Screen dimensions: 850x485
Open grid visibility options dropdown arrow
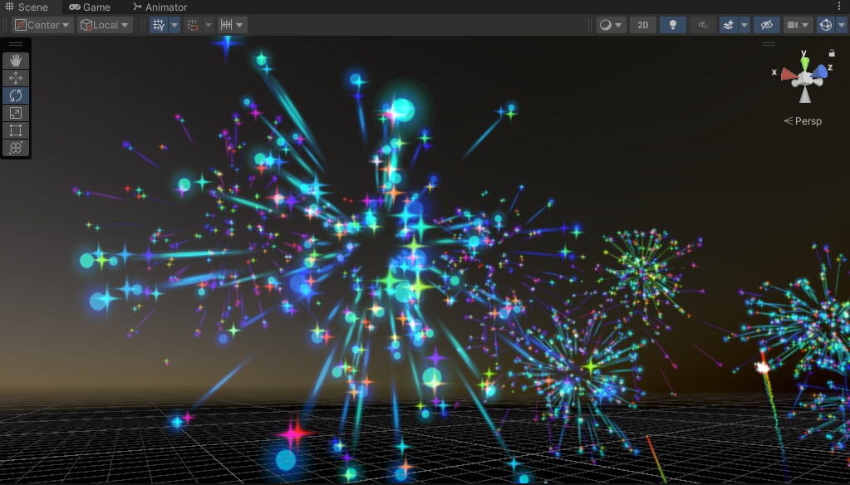point(174,25)
